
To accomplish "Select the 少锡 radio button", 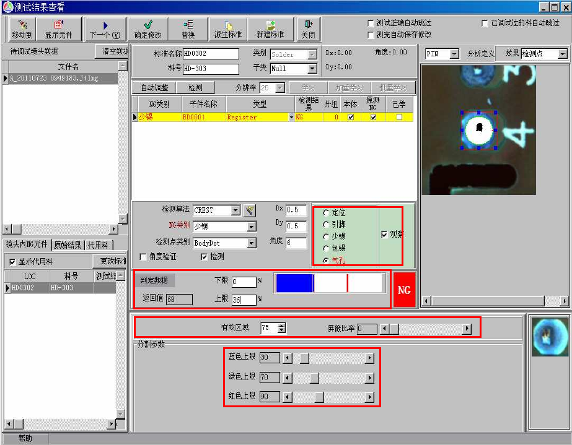I will pyautogui.click(x=326, y=236).
